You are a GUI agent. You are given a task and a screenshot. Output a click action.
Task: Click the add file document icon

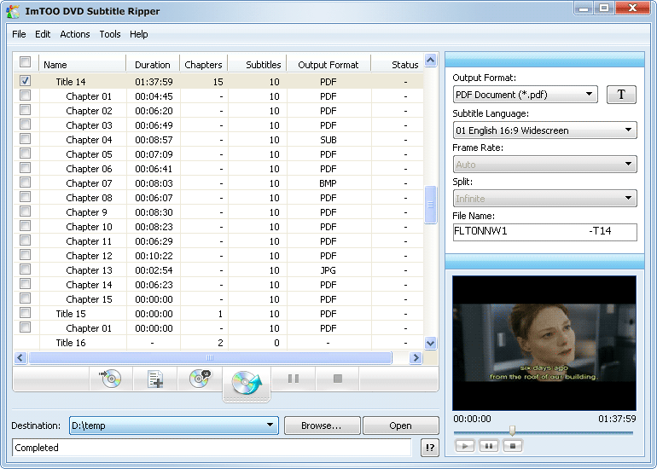point(155,379)
